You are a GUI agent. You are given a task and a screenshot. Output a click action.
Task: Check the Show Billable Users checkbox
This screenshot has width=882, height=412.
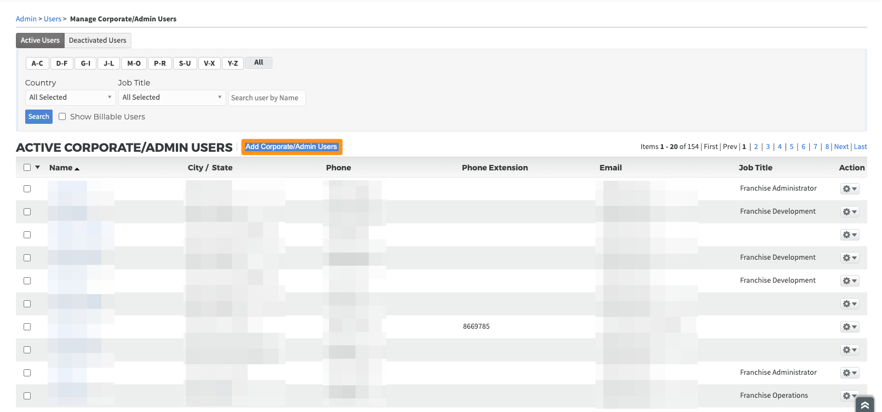[x=62, y=117]
